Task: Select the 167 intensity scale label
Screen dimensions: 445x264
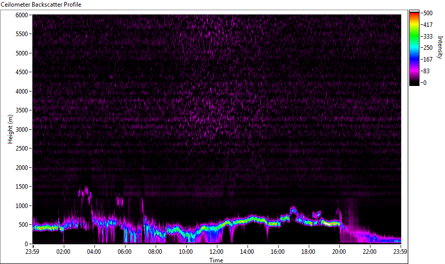Action: point(428,60)
